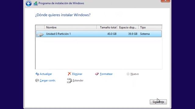Sort by the Nombre column header

click(70, 27)
